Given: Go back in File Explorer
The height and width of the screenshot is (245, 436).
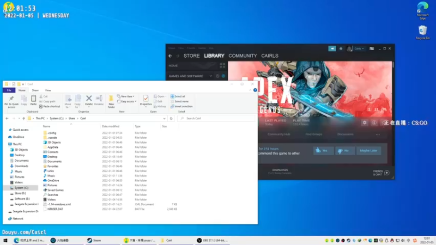Looking at the screenshot, I should tap(7, 118).
